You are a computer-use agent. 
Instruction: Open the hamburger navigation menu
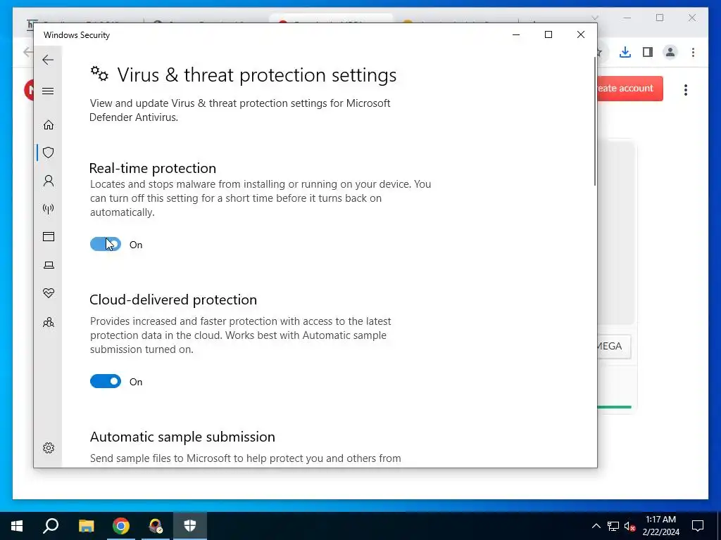(48, 91)
